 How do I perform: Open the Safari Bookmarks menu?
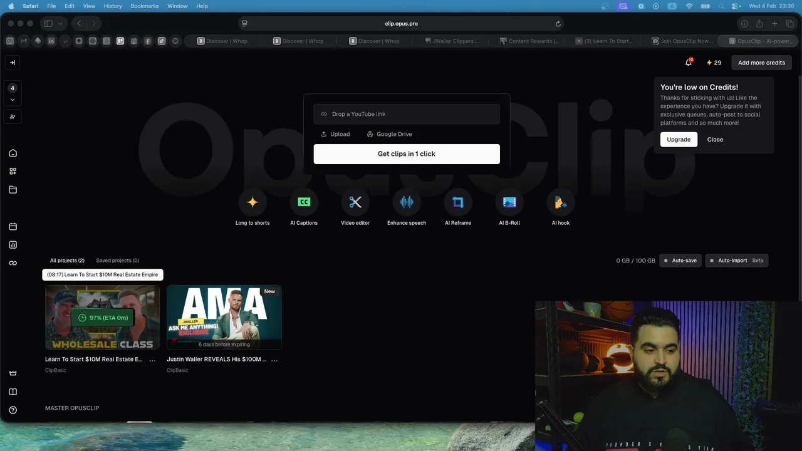tap(144, 6)
